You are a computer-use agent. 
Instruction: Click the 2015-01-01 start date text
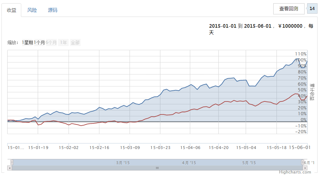[x=223, y=26]
